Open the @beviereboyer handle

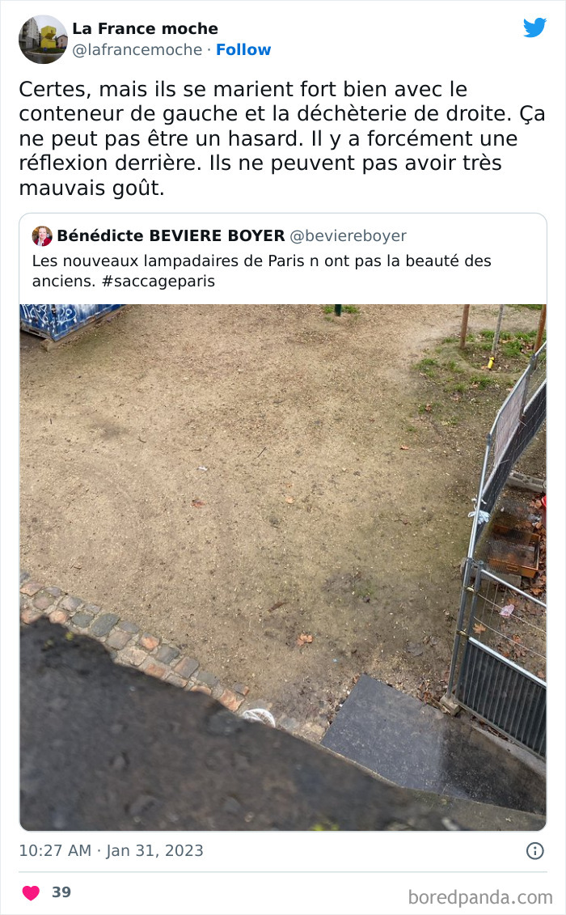pos(348,235)
